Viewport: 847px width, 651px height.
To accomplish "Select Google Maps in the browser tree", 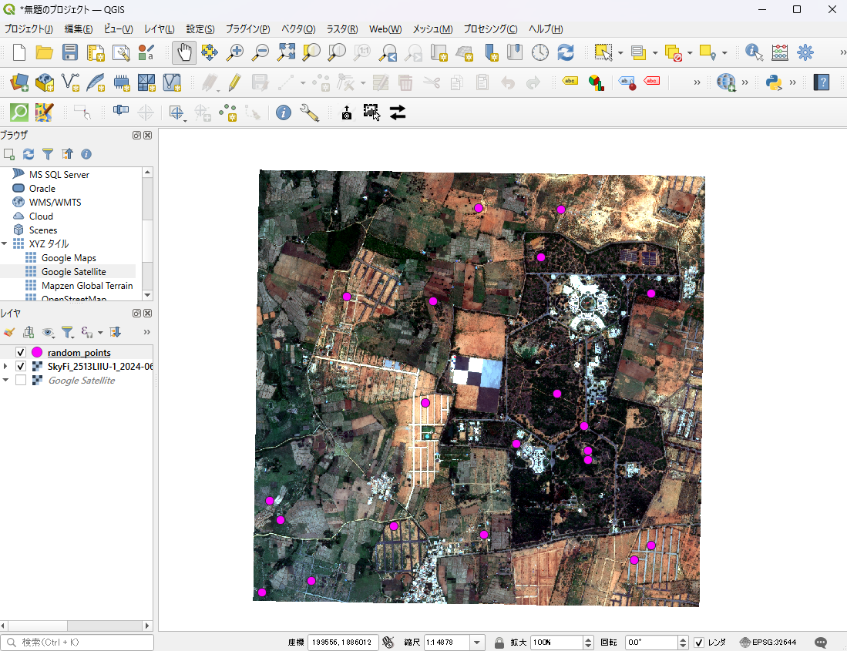I will [69, 258].
